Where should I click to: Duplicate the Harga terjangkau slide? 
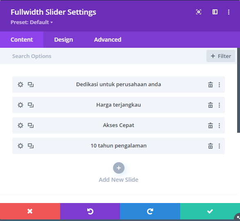tap(31, 105)
